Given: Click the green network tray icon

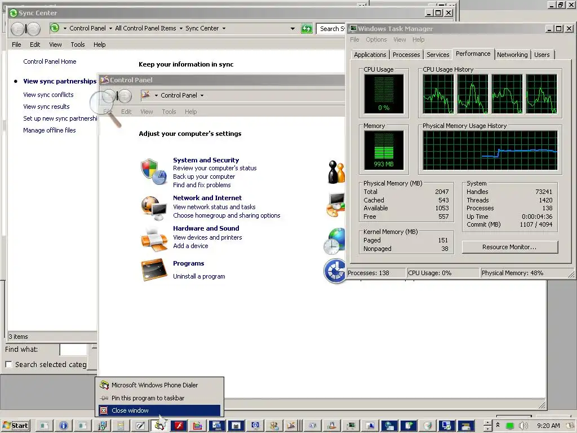Looking at the screenshot, I should tap(509, 426).
